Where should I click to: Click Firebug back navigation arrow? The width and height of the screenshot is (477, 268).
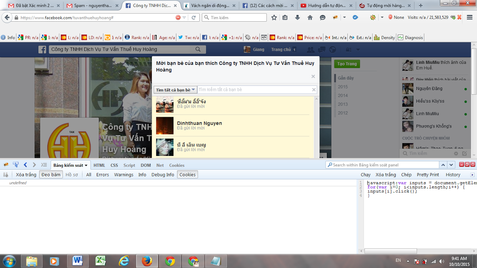pyautogui.click(x=25, y=165)
